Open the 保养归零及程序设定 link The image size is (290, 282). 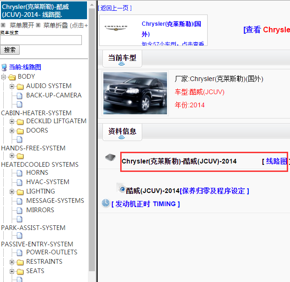pos(214,191)
